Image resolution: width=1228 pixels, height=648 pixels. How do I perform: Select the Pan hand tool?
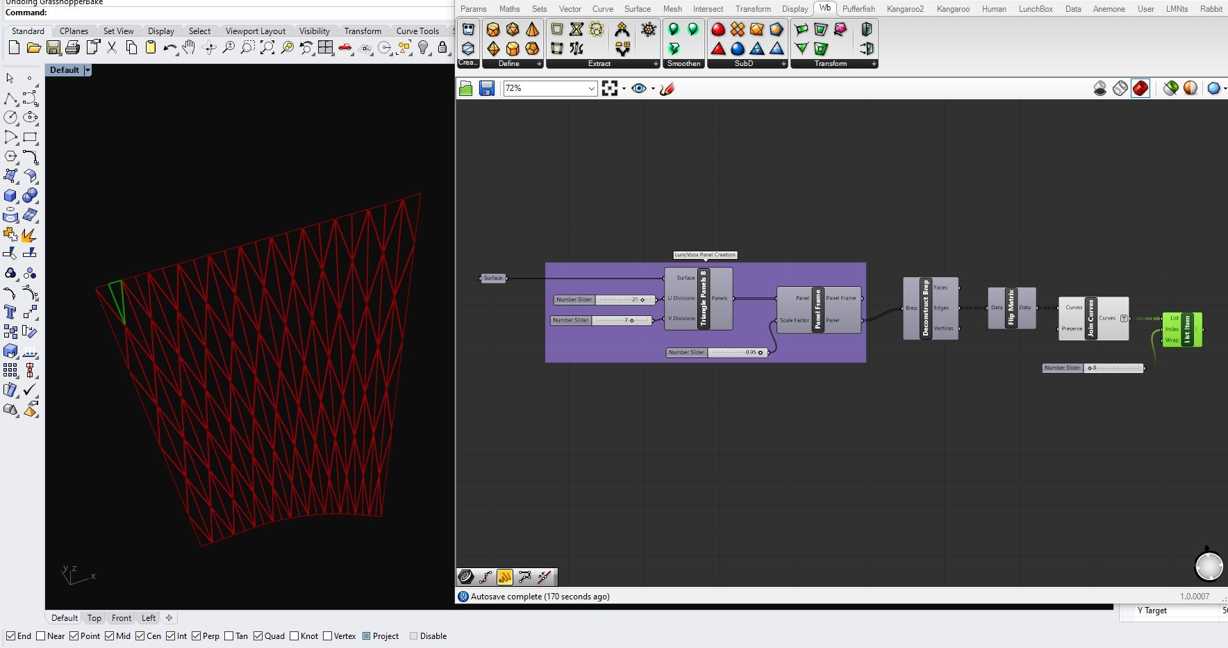pyautogui.click(x=189, y=47)
